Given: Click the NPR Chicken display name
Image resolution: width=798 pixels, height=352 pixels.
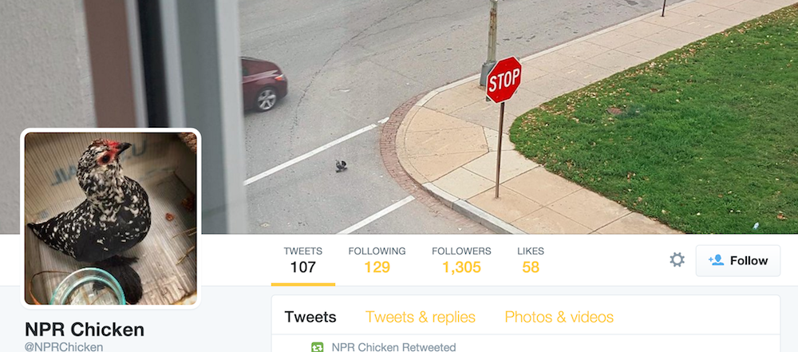Looking at the screenshot, I should [85, 330].
